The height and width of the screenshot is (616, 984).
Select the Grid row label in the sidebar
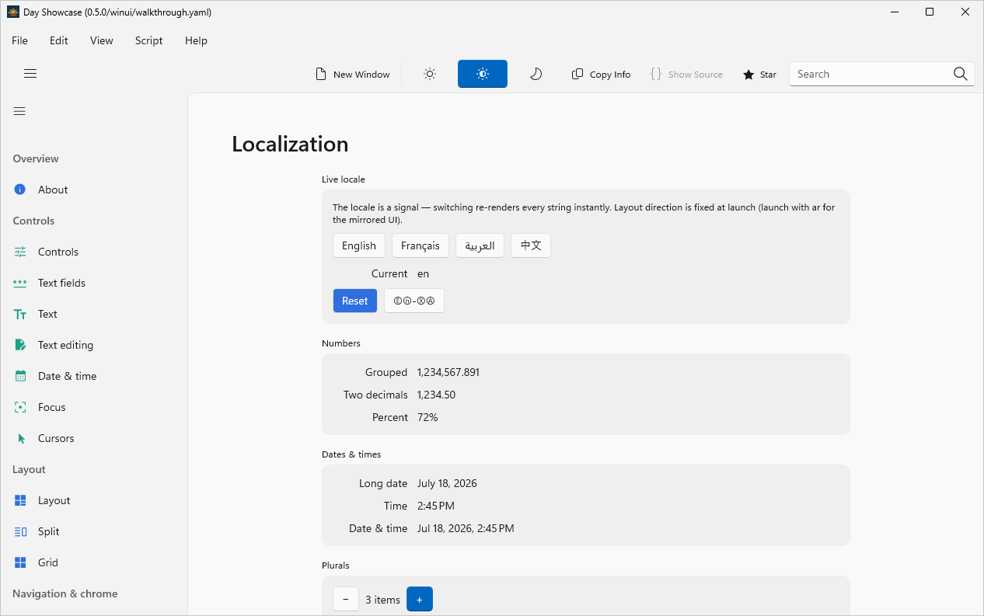[x=48, y=562]
